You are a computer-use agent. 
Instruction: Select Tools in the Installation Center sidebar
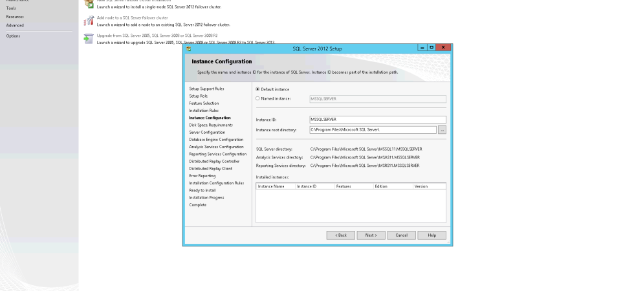pyautogui.click(x=11, y=8)
